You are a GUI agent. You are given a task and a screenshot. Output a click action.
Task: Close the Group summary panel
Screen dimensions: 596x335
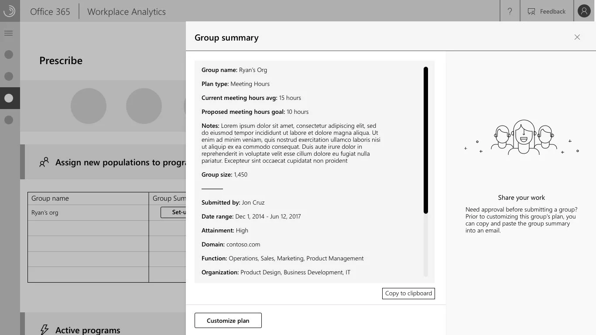tap(577, 37)
